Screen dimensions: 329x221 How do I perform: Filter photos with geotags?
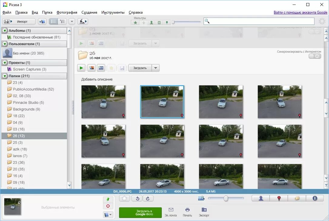click(x=167, y=23)
